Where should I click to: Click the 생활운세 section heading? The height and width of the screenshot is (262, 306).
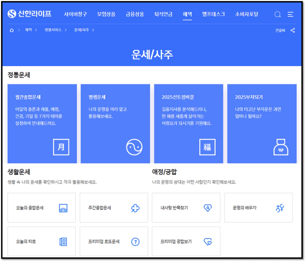[x=19, y=172]
